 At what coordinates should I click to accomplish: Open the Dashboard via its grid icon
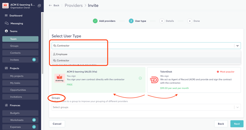6,15
